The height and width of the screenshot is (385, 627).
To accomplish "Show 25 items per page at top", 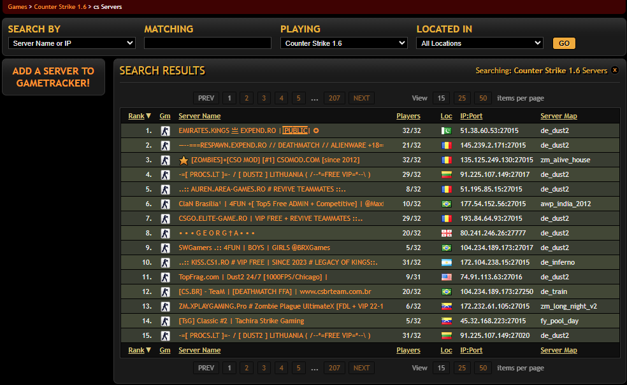I will tap(462, 98).
